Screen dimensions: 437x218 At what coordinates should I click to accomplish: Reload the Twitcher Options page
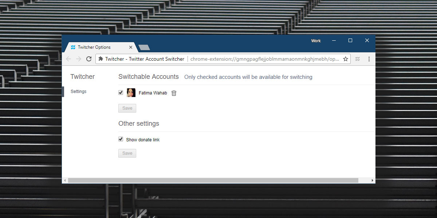pyautogui.click(x=89, y=59)
